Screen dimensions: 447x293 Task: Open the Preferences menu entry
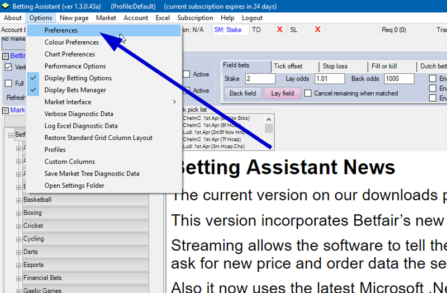[104, 30]
